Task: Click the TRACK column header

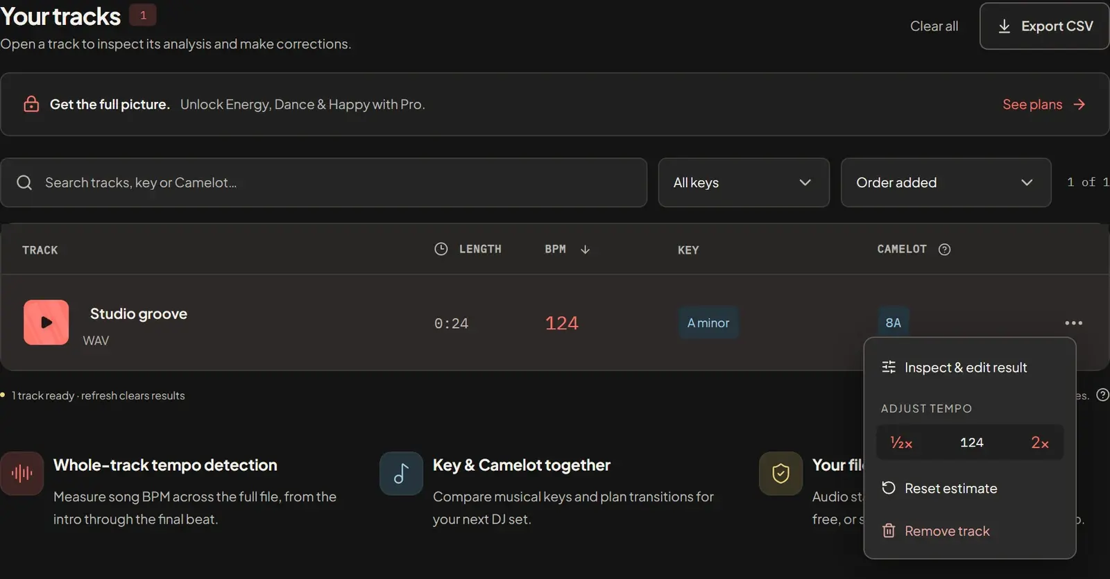Action: (x=40, y=250)
